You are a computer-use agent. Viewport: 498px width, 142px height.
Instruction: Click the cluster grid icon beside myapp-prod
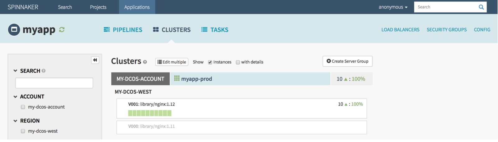177,78
